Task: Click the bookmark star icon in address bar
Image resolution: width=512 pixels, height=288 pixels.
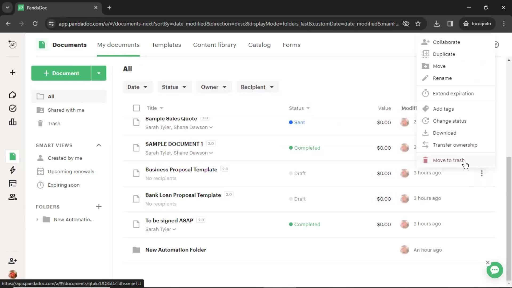Action: pos(418,23)
